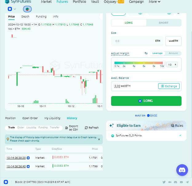Switch chart to the Depth tab

(x=25, y=17)
